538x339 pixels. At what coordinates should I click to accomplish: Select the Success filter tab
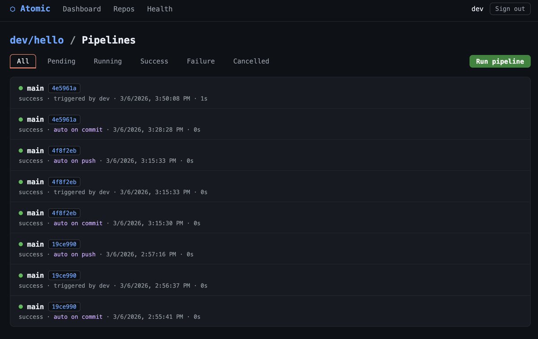click(154, 61)
